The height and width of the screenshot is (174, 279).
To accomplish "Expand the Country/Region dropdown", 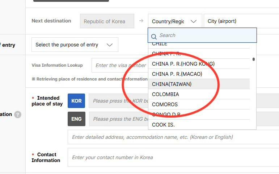I will tap(175, 21).
